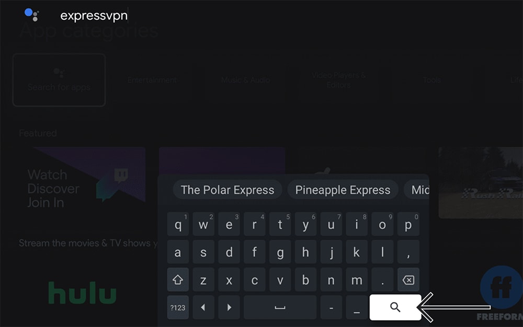Tap the underscore key

click(x=357, y=307)
